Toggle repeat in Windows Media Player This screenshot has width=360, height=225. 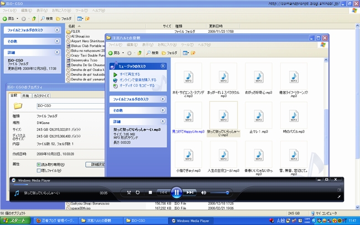point(137,193)
